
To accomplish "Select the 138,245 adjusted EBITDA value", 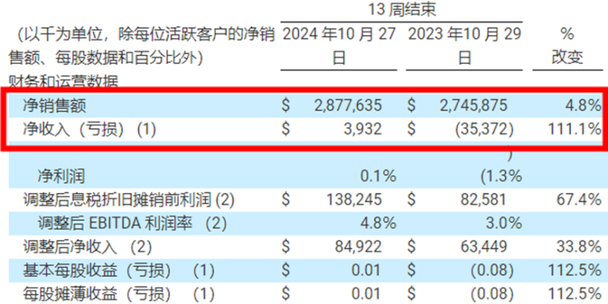I will point(356,200).
